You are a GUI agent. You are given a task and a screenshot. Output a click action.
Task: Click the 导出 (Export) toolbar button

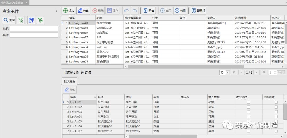click(149, 11)
